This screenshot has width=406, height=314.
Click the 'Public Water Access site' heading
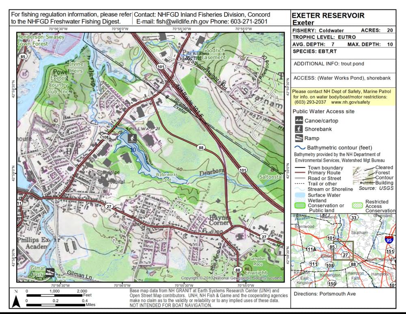[x=324, y=111]
